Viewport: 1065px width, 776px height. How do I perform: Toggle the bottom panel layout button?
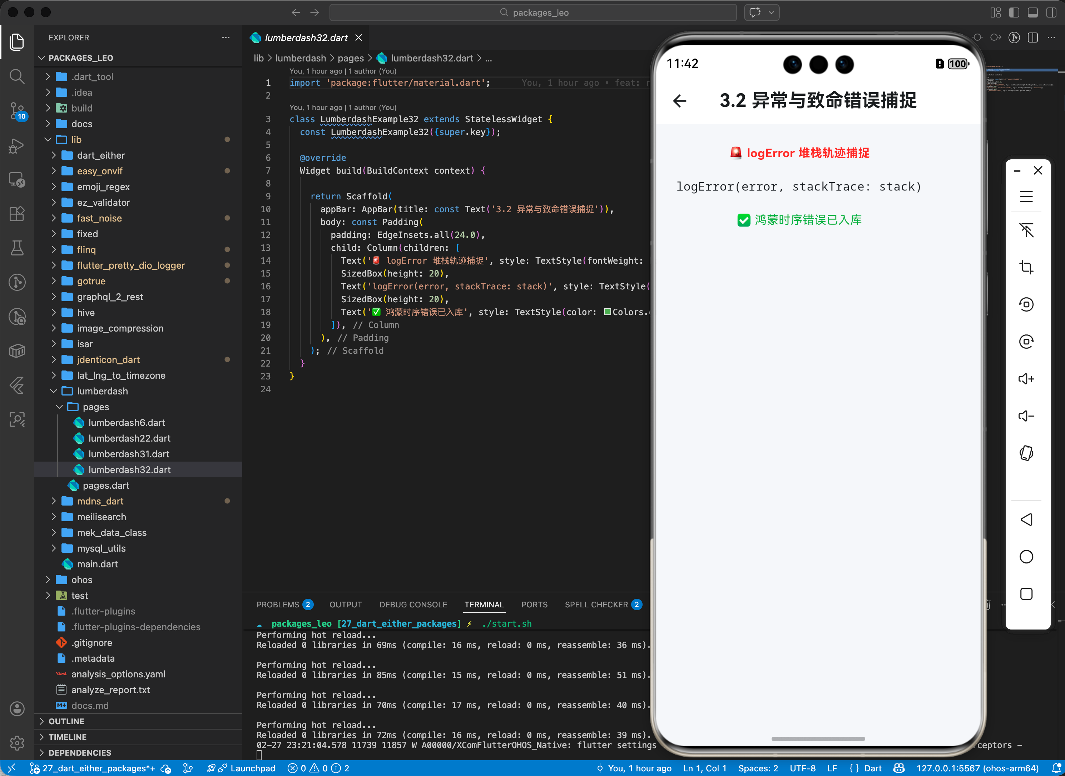click(1032, 13)
